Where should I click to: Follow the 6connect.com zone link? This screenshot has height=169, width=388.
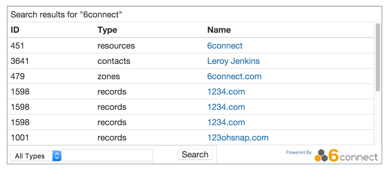click(234, 76)
